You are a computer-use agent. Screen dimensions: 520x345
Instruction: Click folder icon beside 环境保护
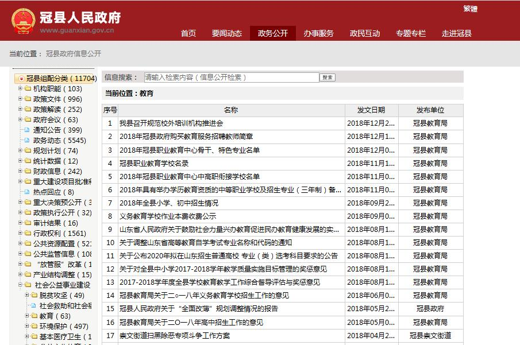[34, 326]
